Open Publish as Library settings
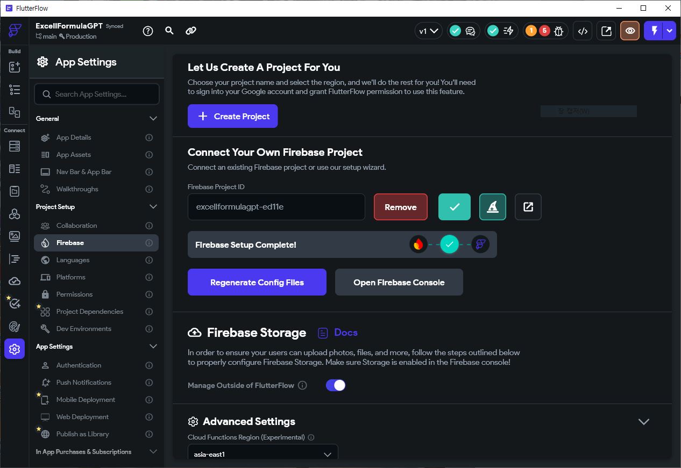Screen dimensions: 681x468 pos(96,434)
